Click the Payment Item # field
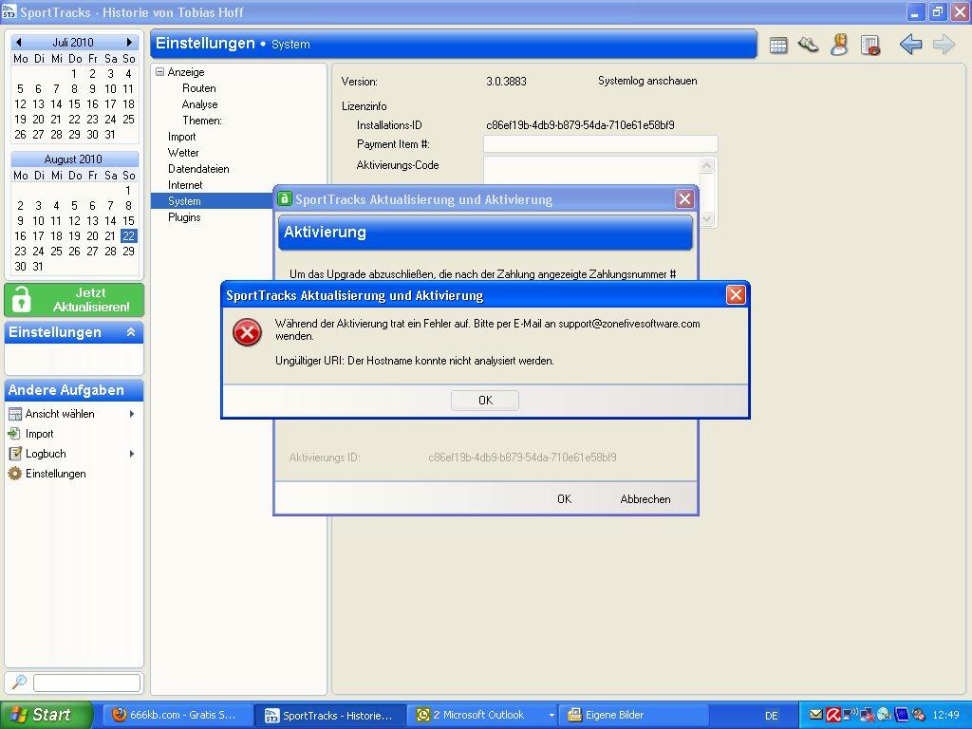972x729 pixels. [x=600, y=144]
